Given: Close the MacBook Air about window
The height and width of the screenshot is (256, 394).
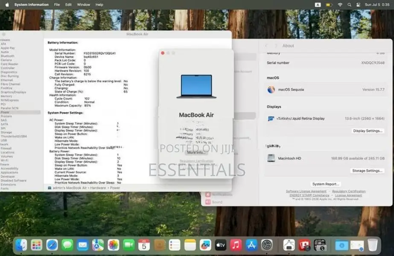Looking at the screenshot, I should pyautogui.click(x=163, y=53).
